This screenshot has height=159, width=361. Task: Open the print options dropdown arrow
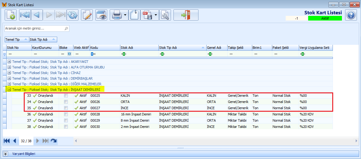pos(125,15)
